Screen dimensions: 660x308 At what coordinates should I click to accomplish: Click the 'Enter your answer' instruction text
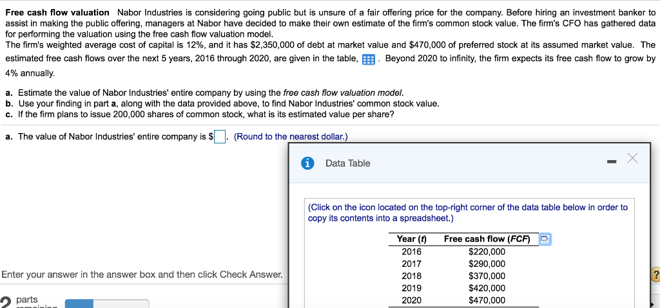pos(142,275)
